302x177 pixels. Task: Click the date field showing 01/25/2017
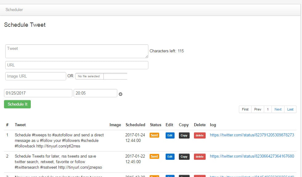pyautogui.click(x=38, y=93)
